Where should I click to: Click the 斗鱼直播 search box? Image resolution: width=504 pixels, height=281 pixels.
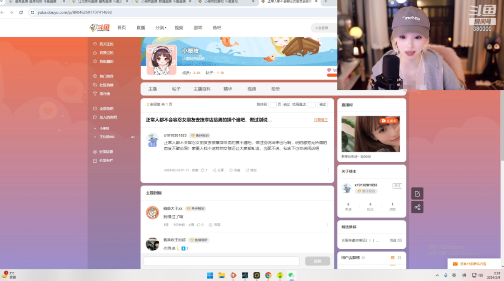(x=324, y=28)
